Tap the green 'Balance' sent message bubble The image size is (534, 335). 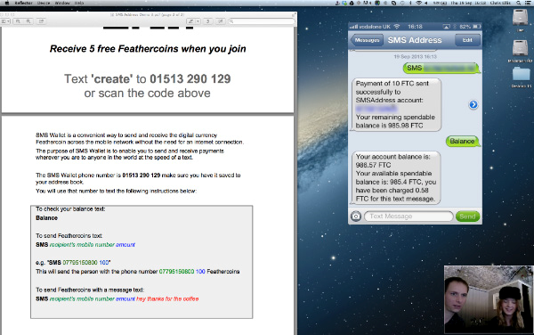[463, 141]
